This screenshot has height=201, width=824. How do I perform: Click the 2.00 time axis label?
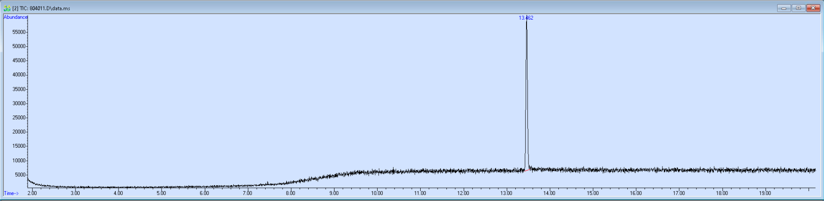(x=32, y=193)
